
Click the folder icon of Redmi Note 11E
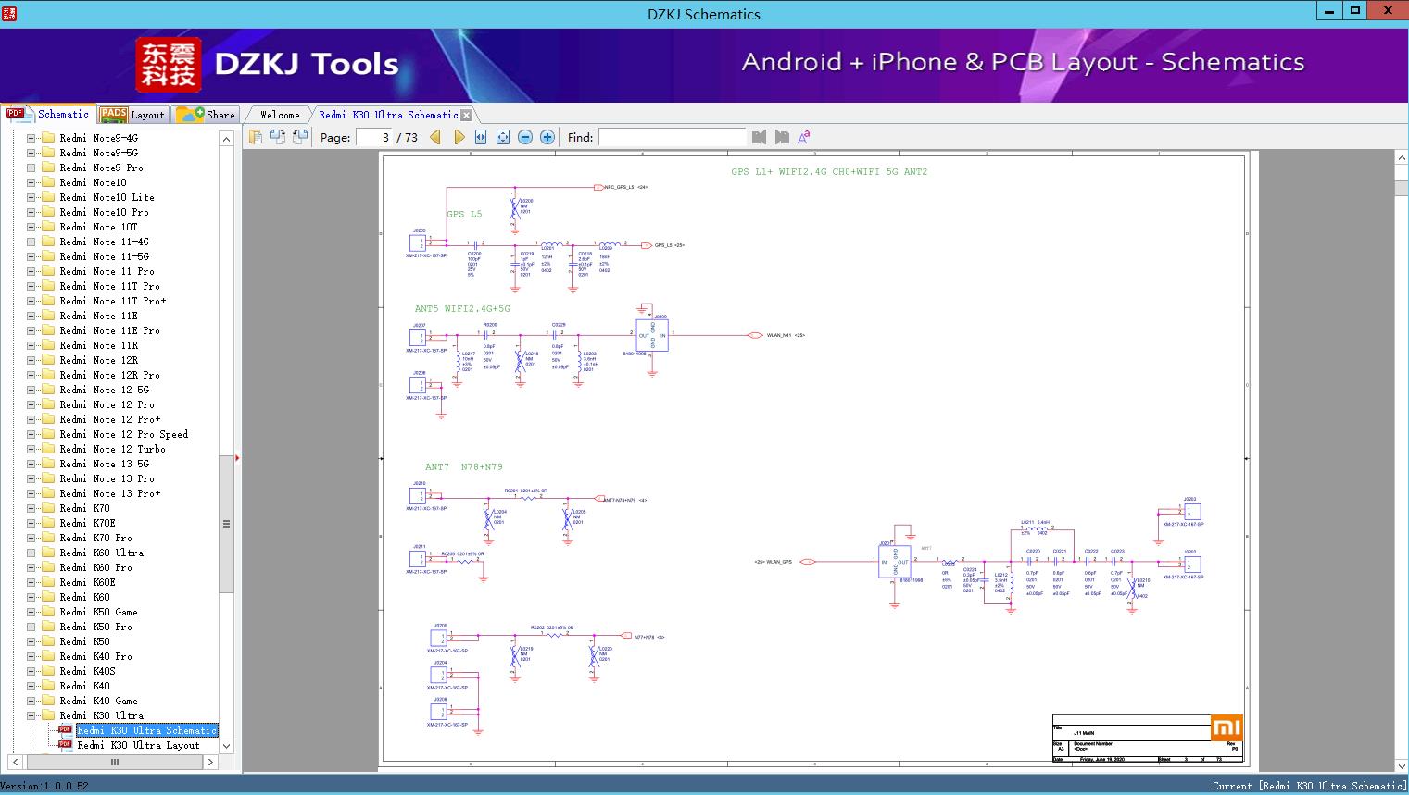[x=48, y=316]
